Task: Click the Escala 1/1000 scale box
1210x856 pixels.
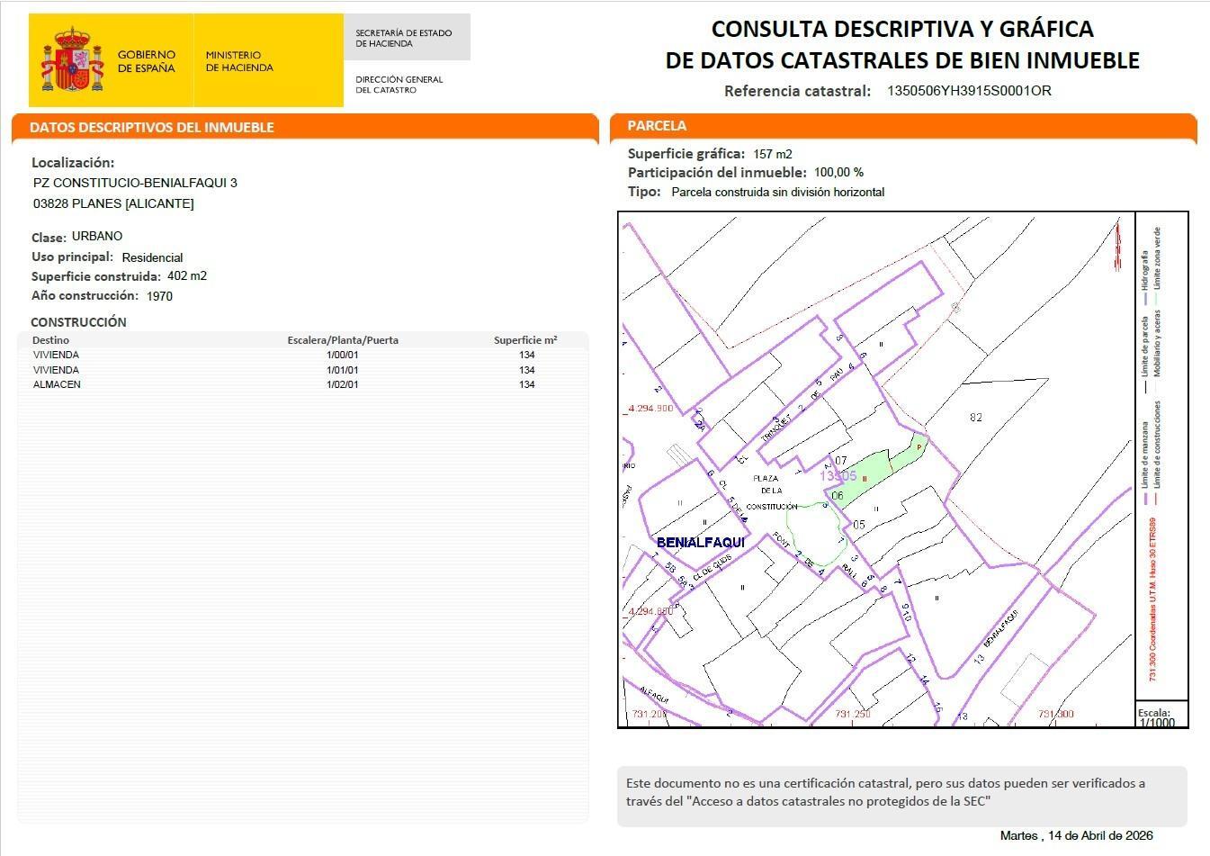Action: pos(1161,716)
